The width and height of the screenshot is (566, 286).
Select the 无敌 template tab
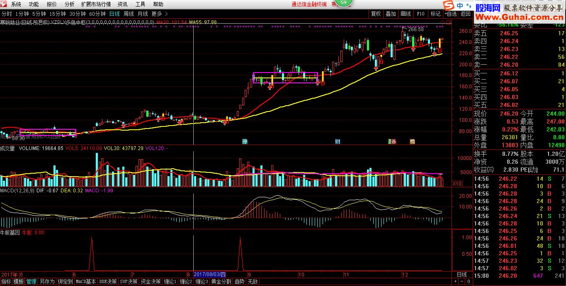253,281
